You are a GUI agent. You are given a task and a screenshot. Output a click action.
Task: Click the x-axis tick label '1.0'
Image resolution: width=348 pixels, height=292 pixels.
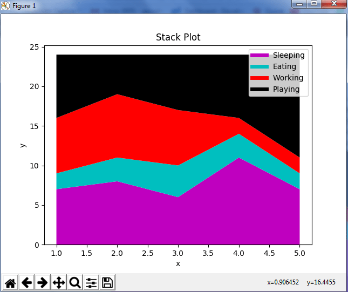(x=56, y=253)
